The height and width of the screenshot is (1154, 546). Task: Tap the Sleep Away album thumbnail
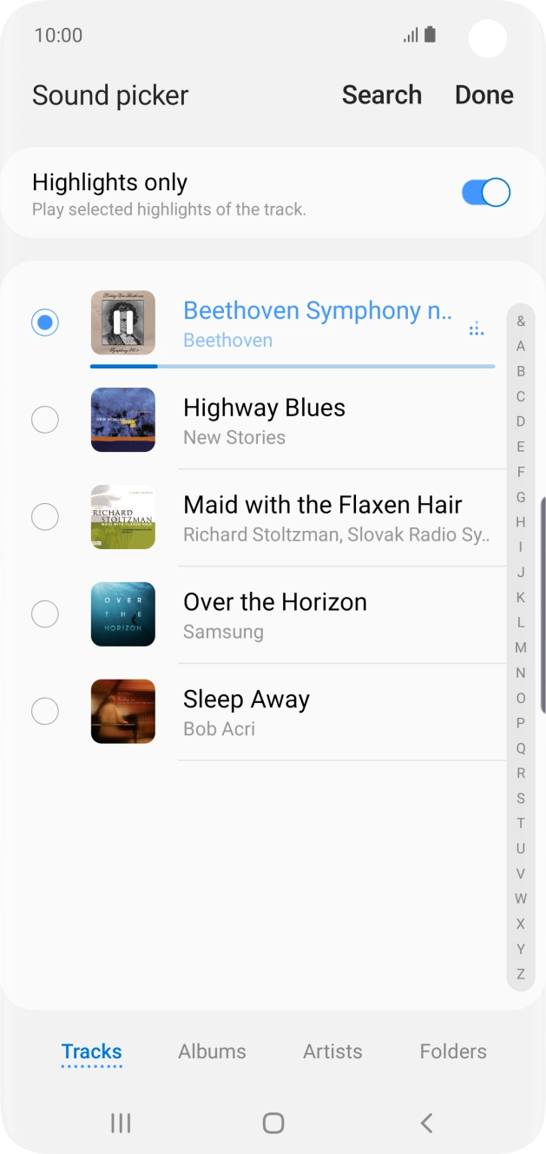coord(123,712)
